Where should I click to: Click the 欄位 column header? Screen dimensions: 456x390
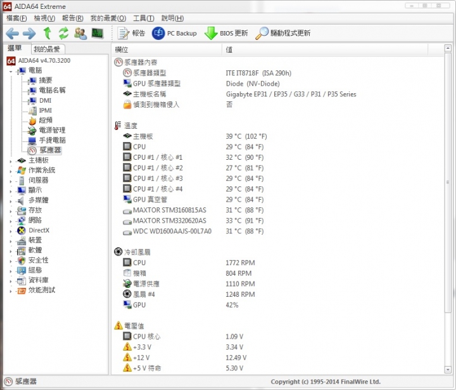pyautogui.click(x=167, y=50)
